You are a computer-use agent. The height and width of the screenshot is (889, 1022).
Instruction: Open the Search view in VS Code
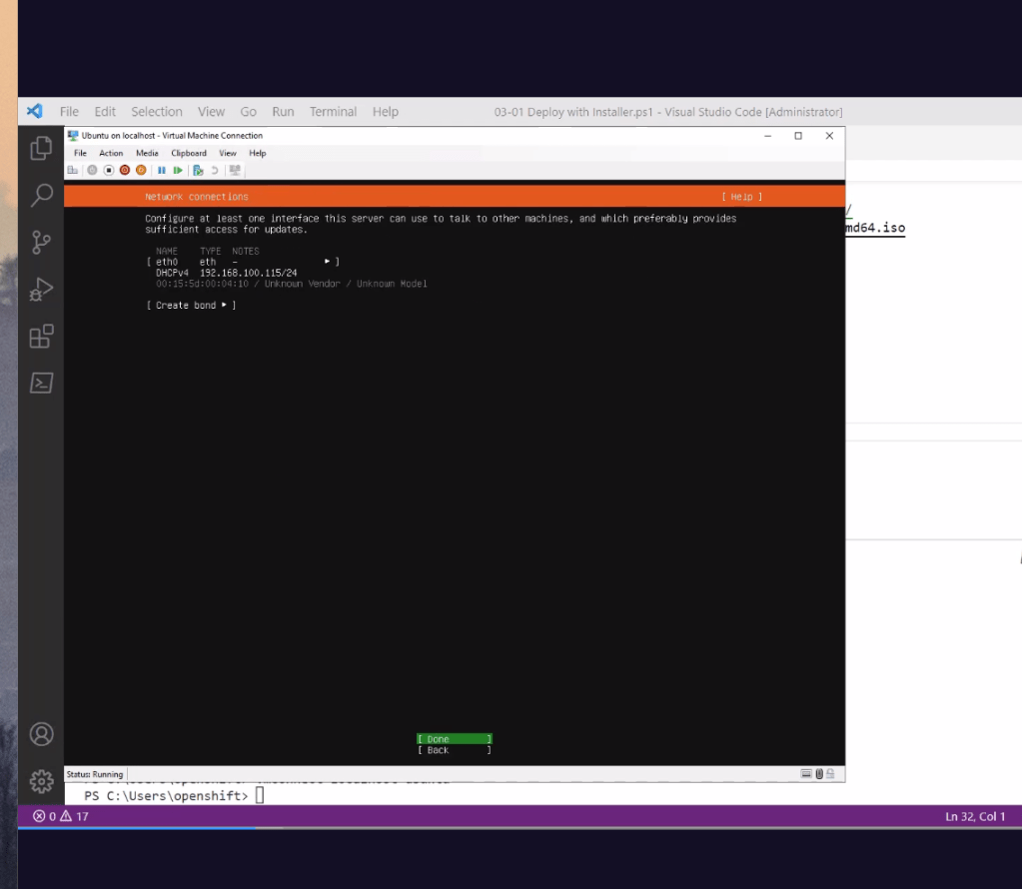coord(41,195)
